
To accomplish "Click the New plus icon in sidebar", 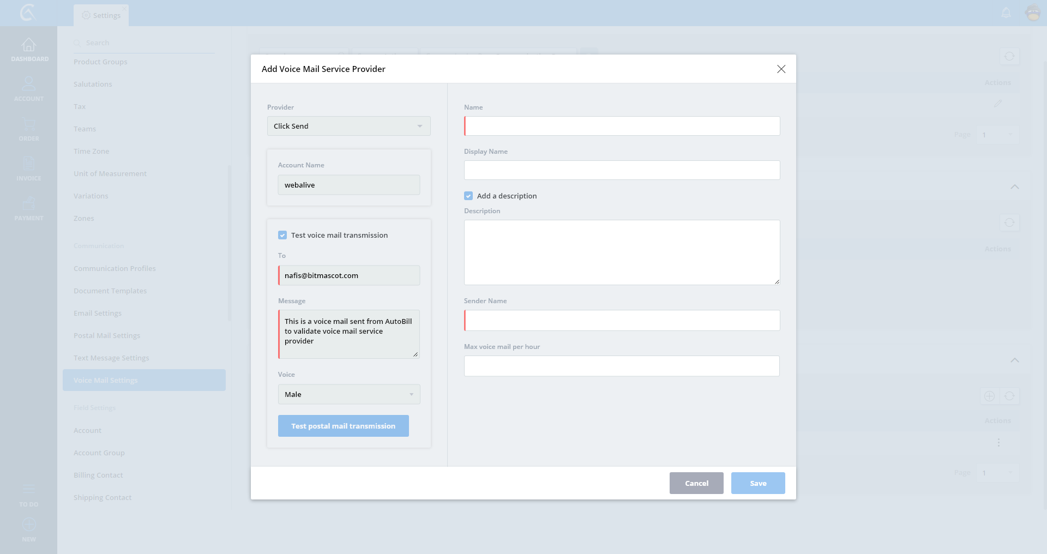I will 29,525.
